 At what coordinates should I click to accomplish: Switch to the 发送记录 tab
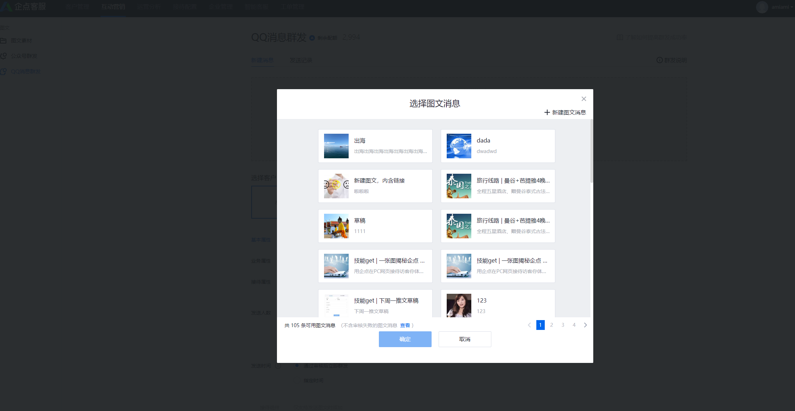[x=300, y=60]
